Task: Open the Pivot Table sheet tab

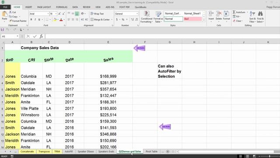Action: pos(151,151)
